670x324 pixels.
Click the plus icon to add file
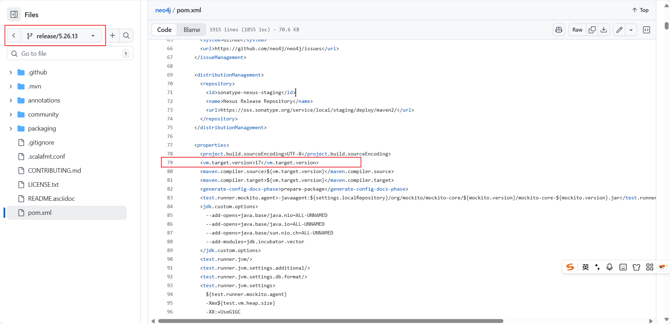(113, 35)
